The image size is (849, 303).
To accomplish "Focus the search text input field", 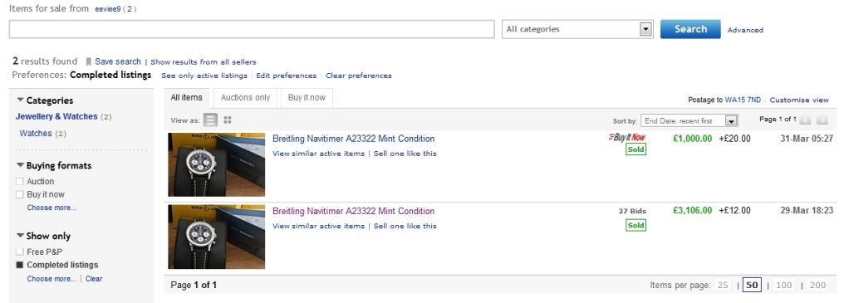I will (252, 29).
